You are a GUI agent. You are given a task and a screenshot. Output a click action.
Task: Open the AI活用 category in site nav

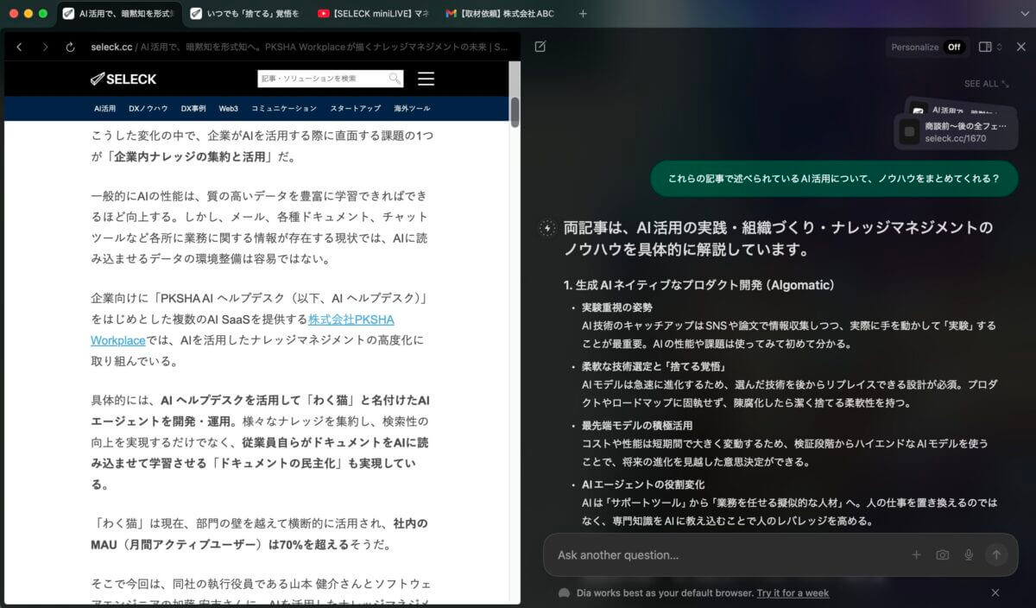(x=104, y=109)
